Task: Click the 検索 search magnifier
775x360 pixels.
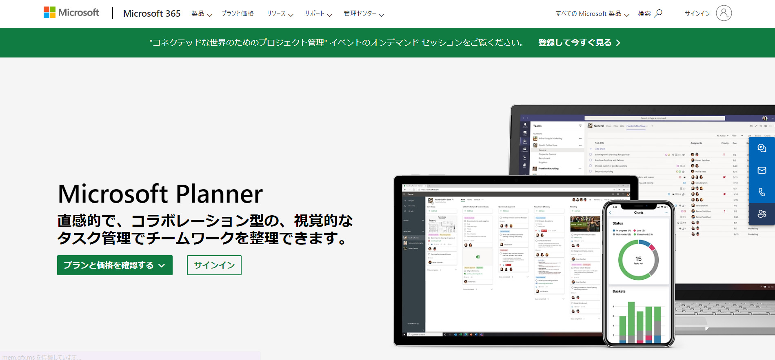Action: pos(650,13)
